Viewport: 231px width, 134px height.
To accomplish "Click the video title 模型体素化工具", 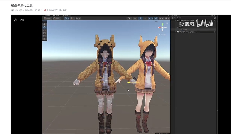I will coord(22,5).
